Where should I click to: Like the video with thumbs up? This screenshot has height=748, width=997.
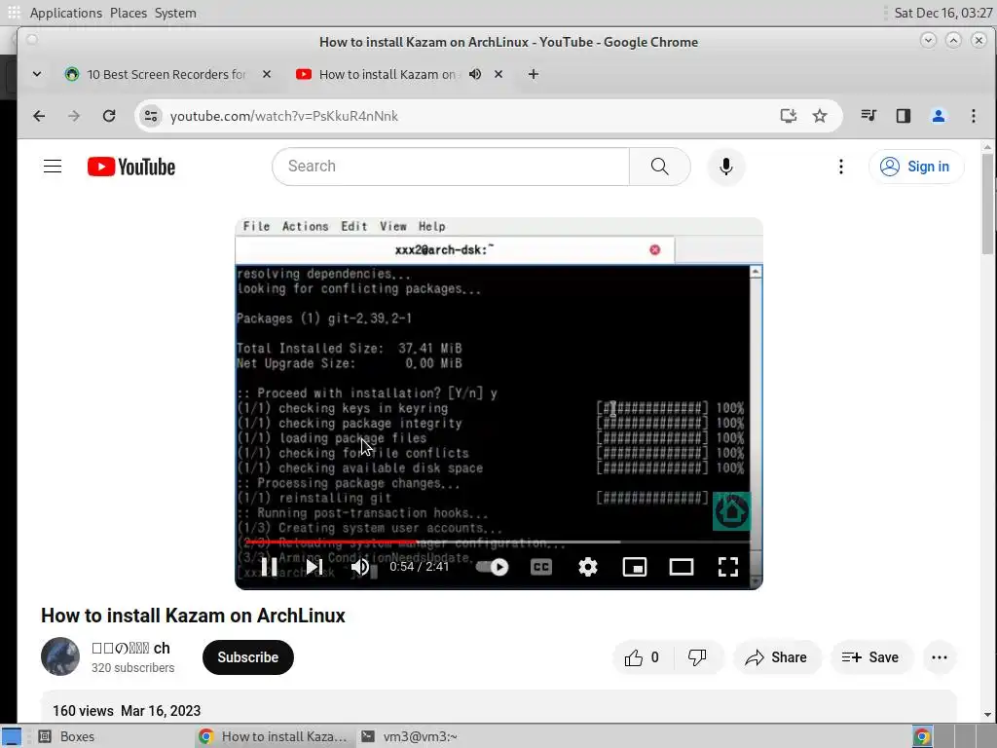[641, 657]
